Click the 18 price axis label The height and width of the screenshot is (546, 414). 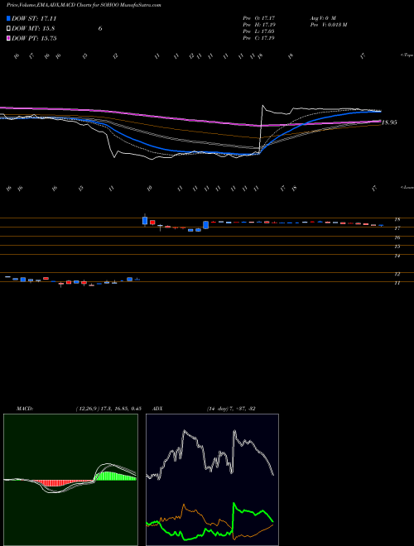[x=397, y=219]
